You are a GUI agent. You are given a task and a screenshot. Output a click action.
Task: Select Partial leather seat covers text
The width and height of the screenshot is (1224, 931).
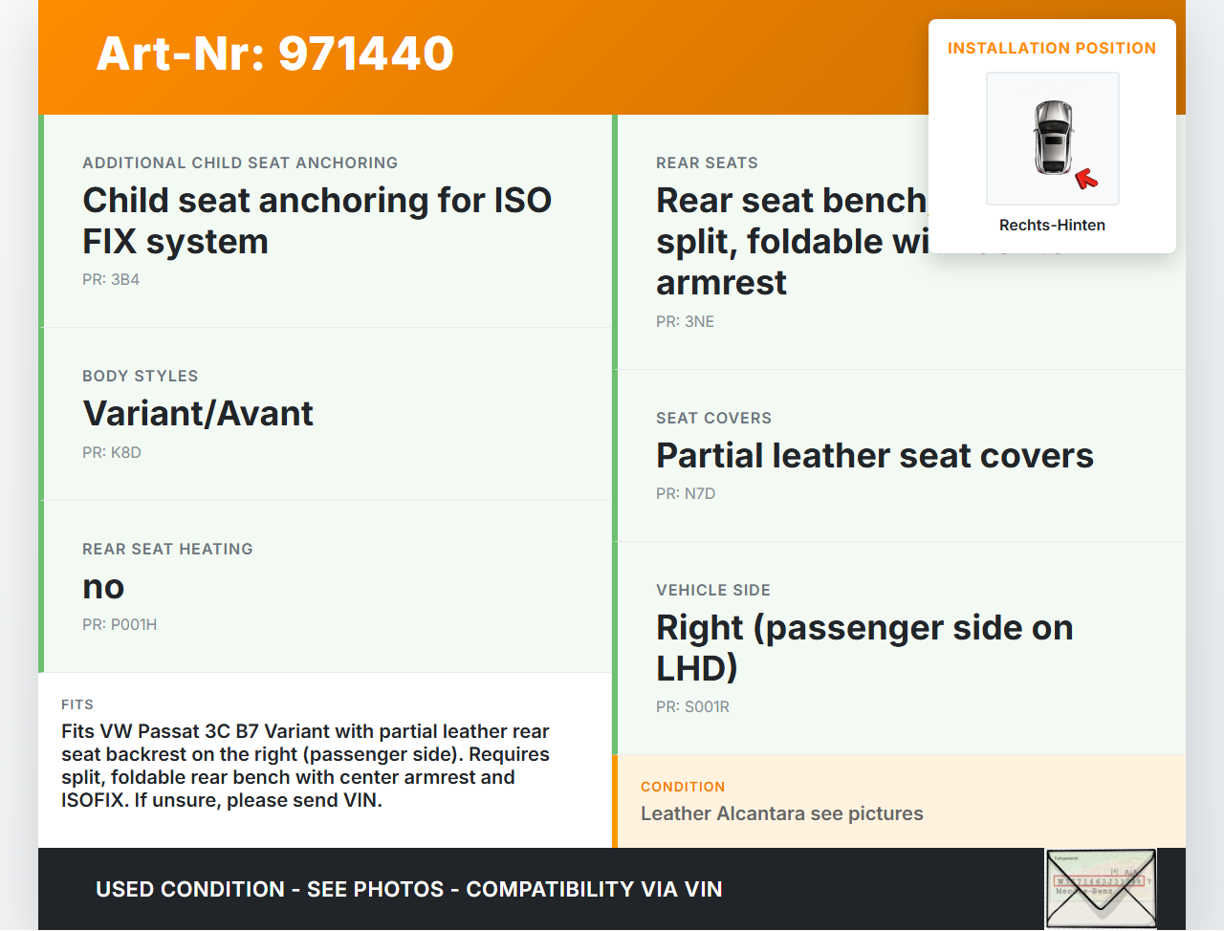[874, 456]
